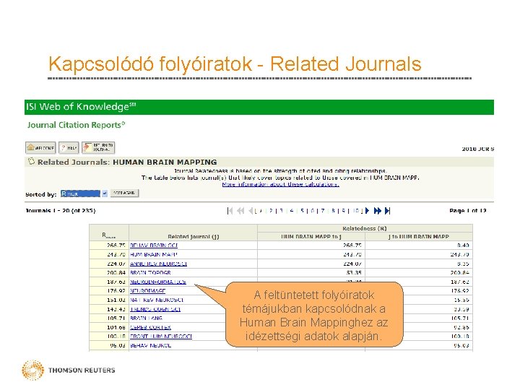520x390 pixels.
Task: Click the 'Page 1 of 12' indicator
Action: click(467, 211)
